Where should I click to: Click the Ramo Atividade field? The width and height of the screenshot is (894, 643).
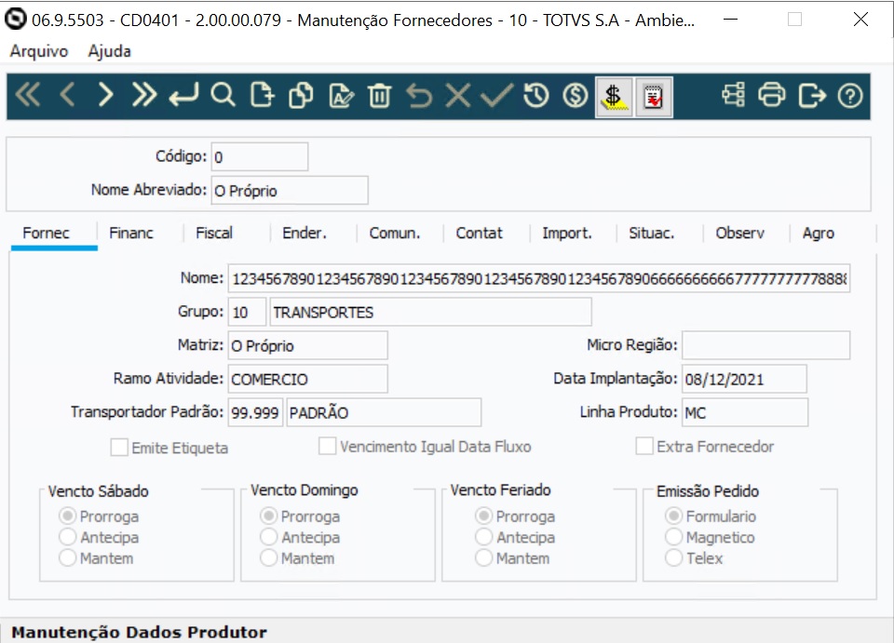[308, 379]
